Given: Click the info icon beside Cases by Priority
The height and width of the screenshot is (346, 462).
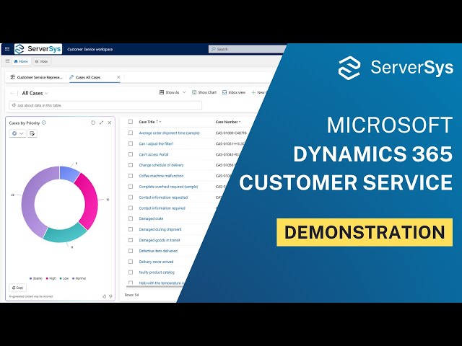Looking at the screenshot, I should [x=44, y=123].
